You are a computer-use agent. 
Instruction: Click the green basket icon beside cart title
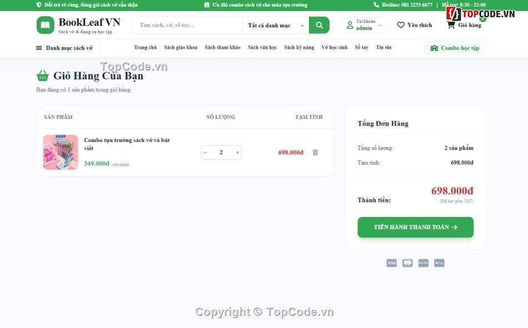pos(42,75)
